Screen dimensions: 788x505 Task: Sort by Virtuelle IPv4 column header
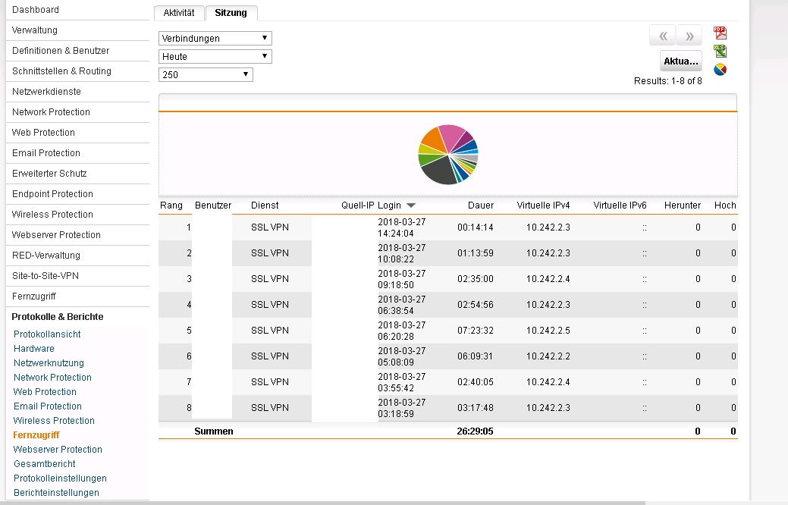(x=543, y=205)
